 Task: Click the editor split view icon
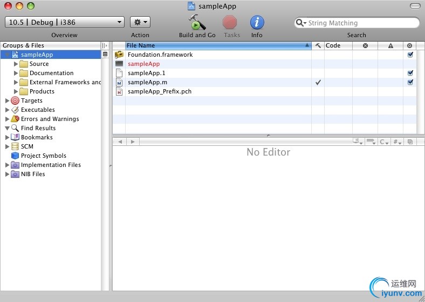coord(410,142)
